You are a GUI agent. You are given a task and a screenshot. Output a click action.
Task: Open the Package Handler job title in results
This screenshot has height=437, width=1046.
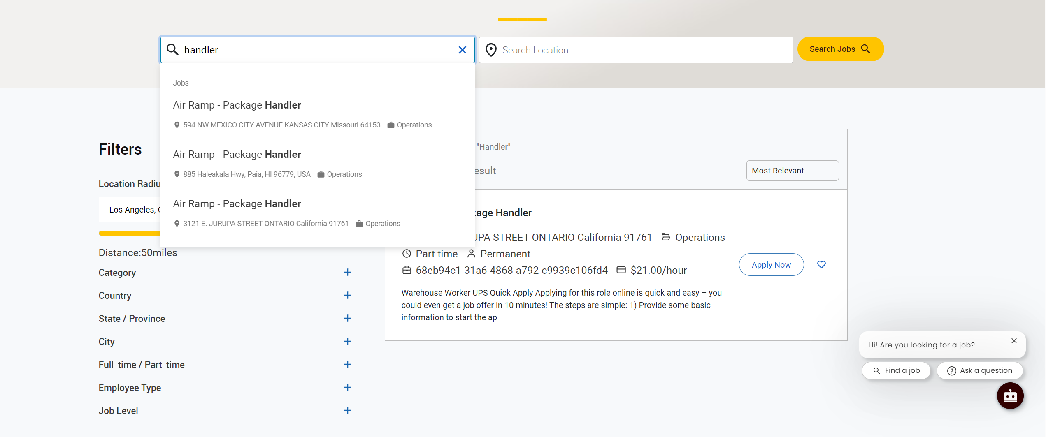[503, 213]
